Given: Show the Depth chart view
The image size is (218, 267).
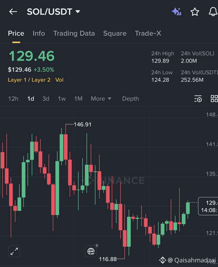Looking at the screenshot, I should 131,99.
